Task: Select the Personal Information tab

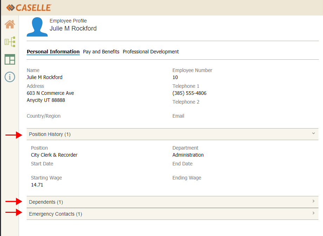Action: pos(53,52)
